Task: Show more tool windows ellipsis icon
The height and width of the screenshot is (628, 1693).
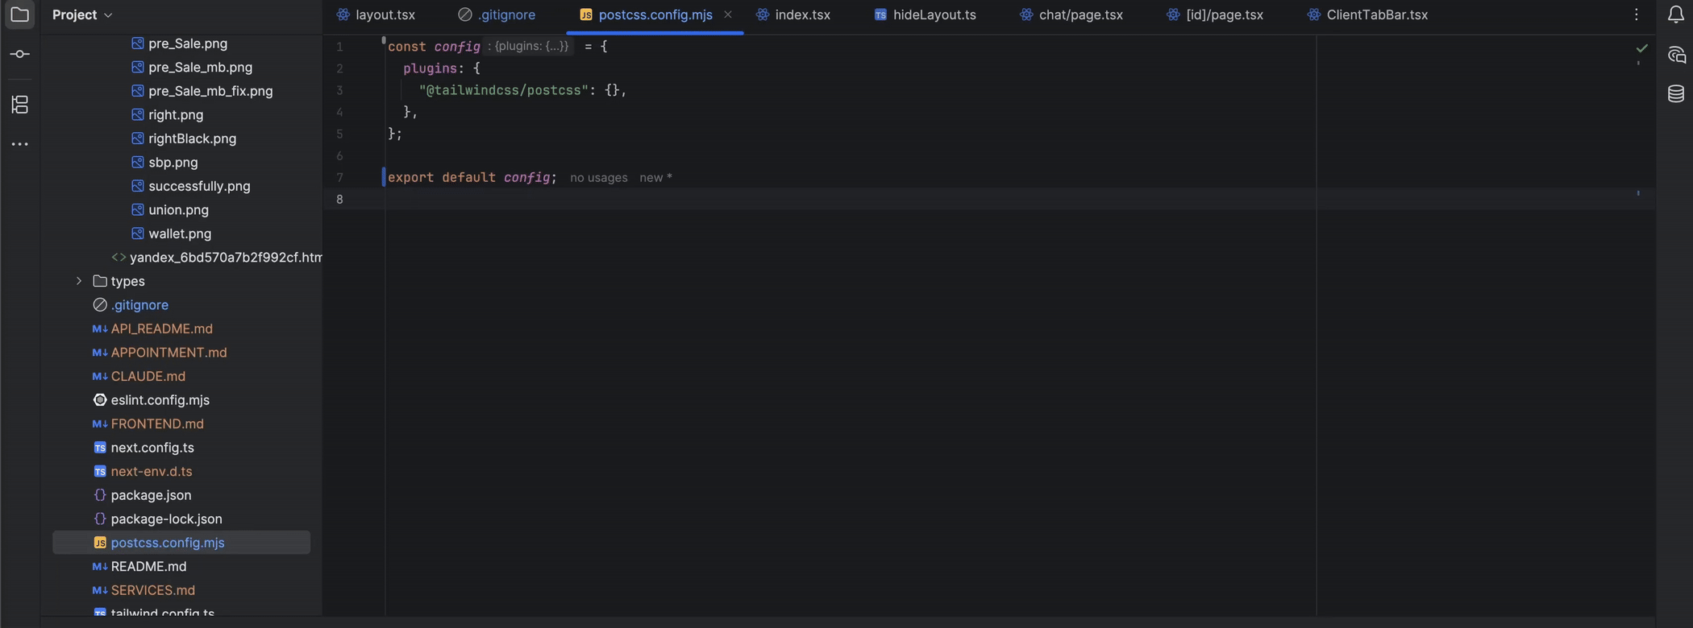Action: coord(19,144)
